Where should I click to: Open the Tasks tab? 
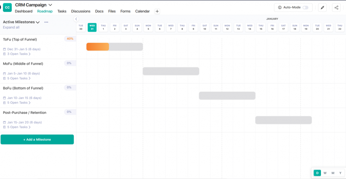point(62,11)
